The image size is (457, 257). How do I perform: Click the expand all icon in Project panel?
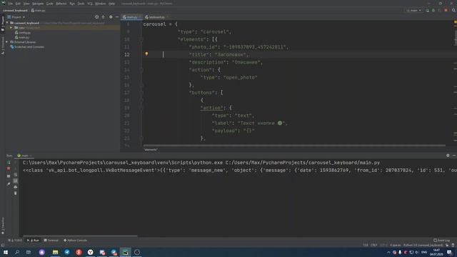[x=103, y=17]
